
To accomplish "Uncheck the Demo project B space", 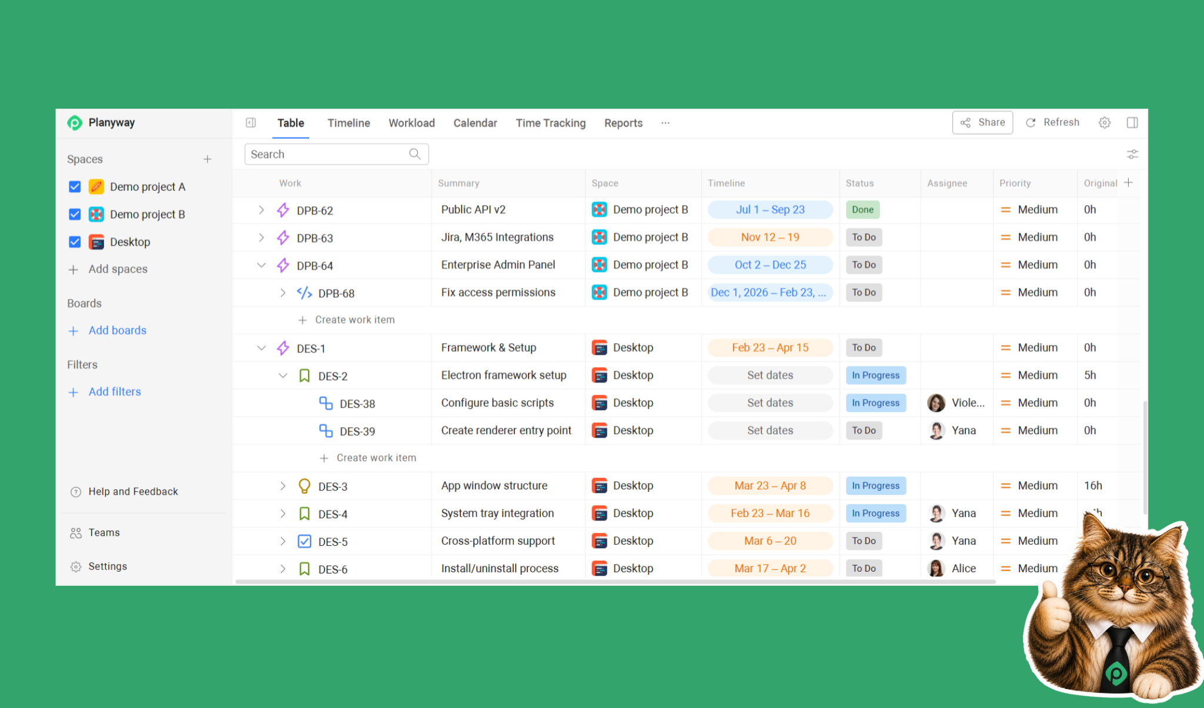I will 75,214.
